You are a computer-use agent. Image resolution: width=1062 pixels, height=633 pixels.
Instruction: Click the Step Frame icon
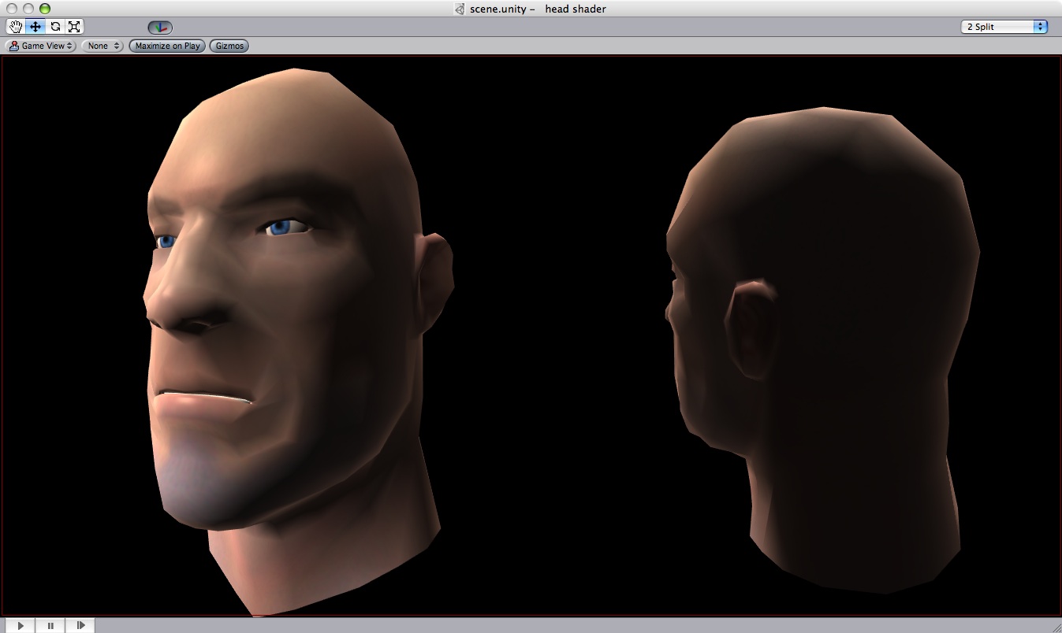pos(80,624)
